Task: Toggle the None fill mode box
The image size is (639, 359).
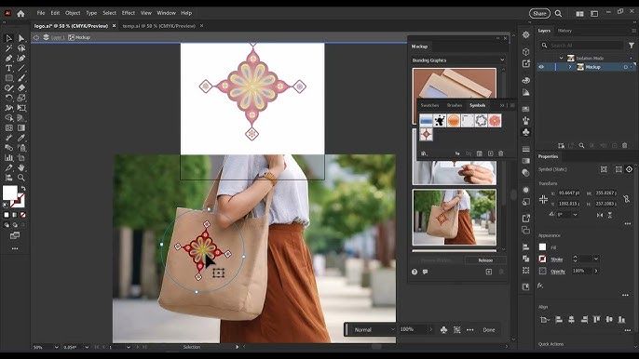Action: point(22,215)
